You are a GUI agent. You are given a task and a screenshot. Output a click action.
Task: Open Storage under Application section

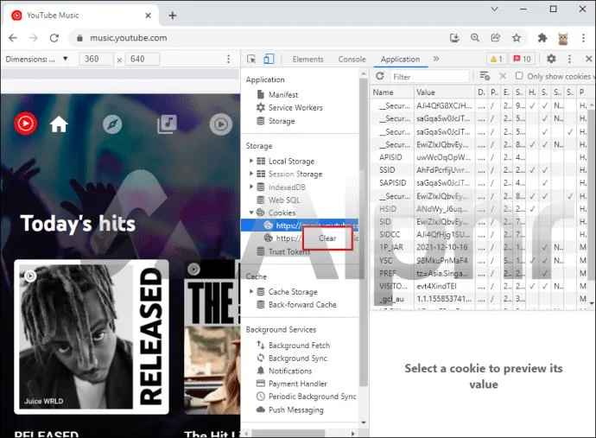click(282, 121)
